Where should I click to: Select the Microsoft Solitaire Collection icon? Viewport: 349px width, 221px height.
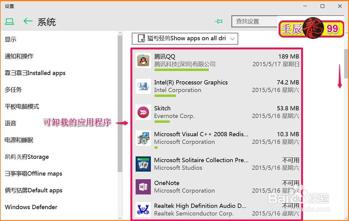click(x=143, y=164)
